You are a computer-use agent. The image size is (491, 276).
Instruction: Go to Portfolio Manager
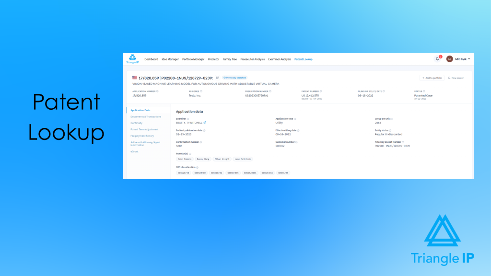[x=193, y=59]
